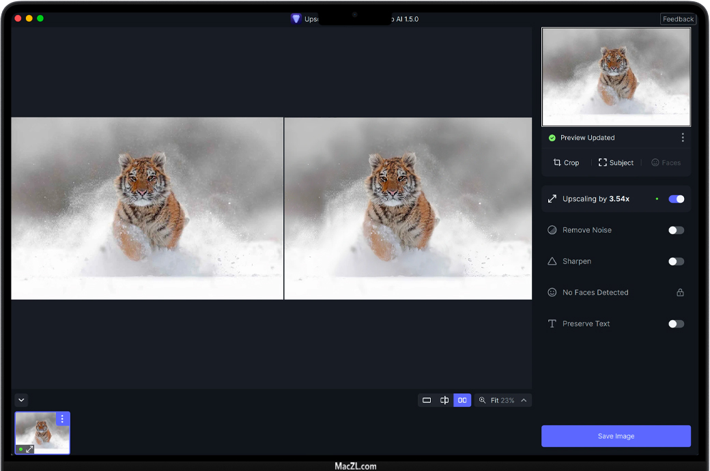Open the Fit 23% zoom dropdown
Screen dimensions: 710x471
click(x=502, y=400)
